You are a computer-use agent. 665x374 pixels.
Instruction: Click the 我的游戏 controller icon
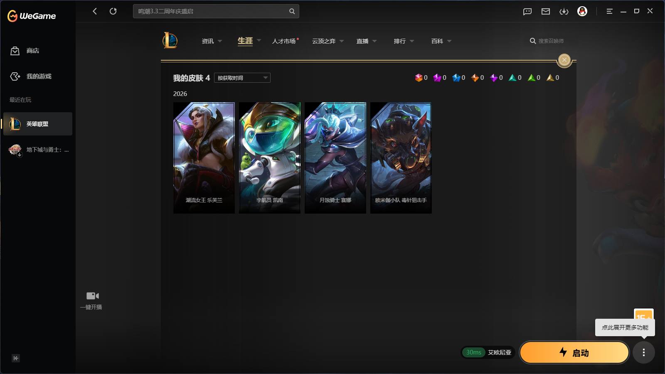(15, 76)
